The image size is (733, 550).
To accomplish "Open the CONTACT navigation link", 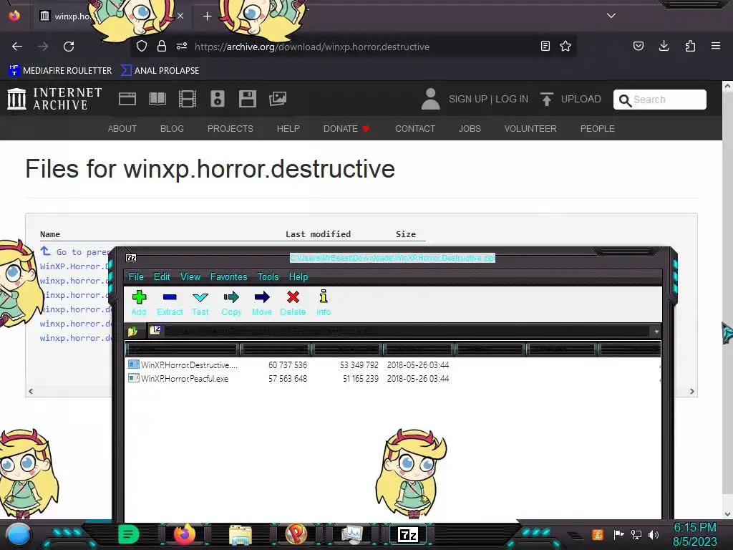I will 414,129.
